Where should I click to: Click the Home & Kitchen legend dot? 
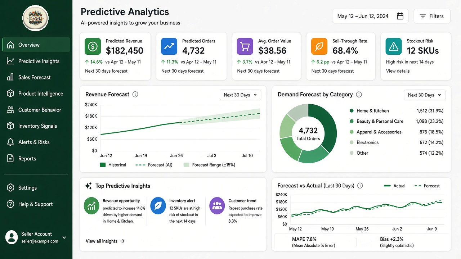click(352, 111)
